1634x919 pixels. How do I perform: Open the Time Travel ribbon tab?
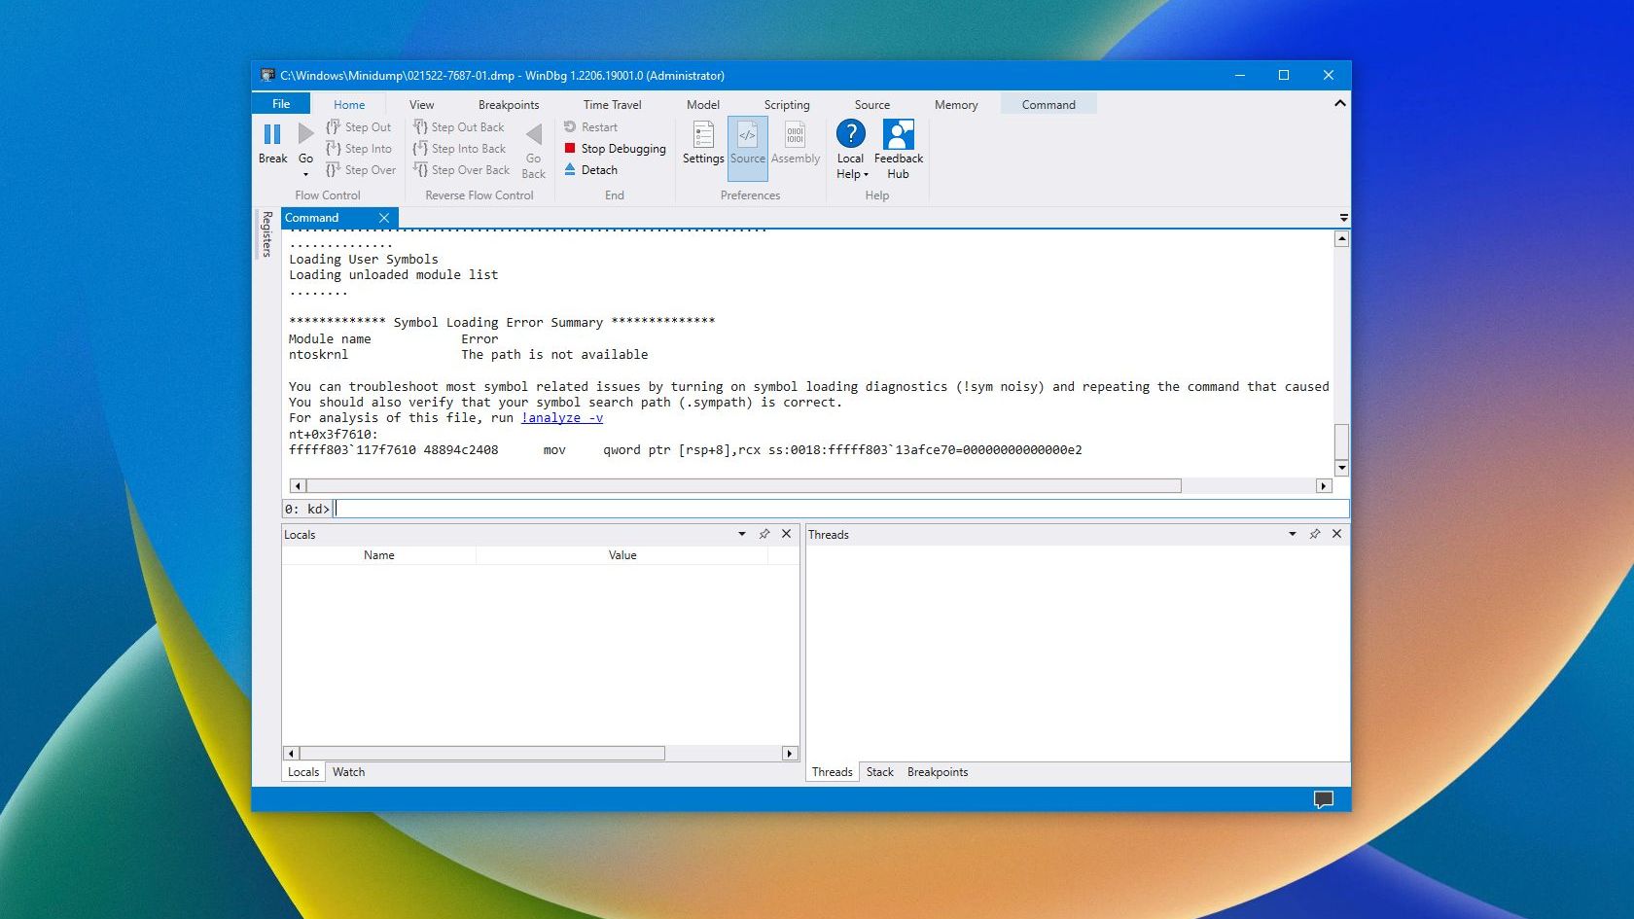click(612, 104)
